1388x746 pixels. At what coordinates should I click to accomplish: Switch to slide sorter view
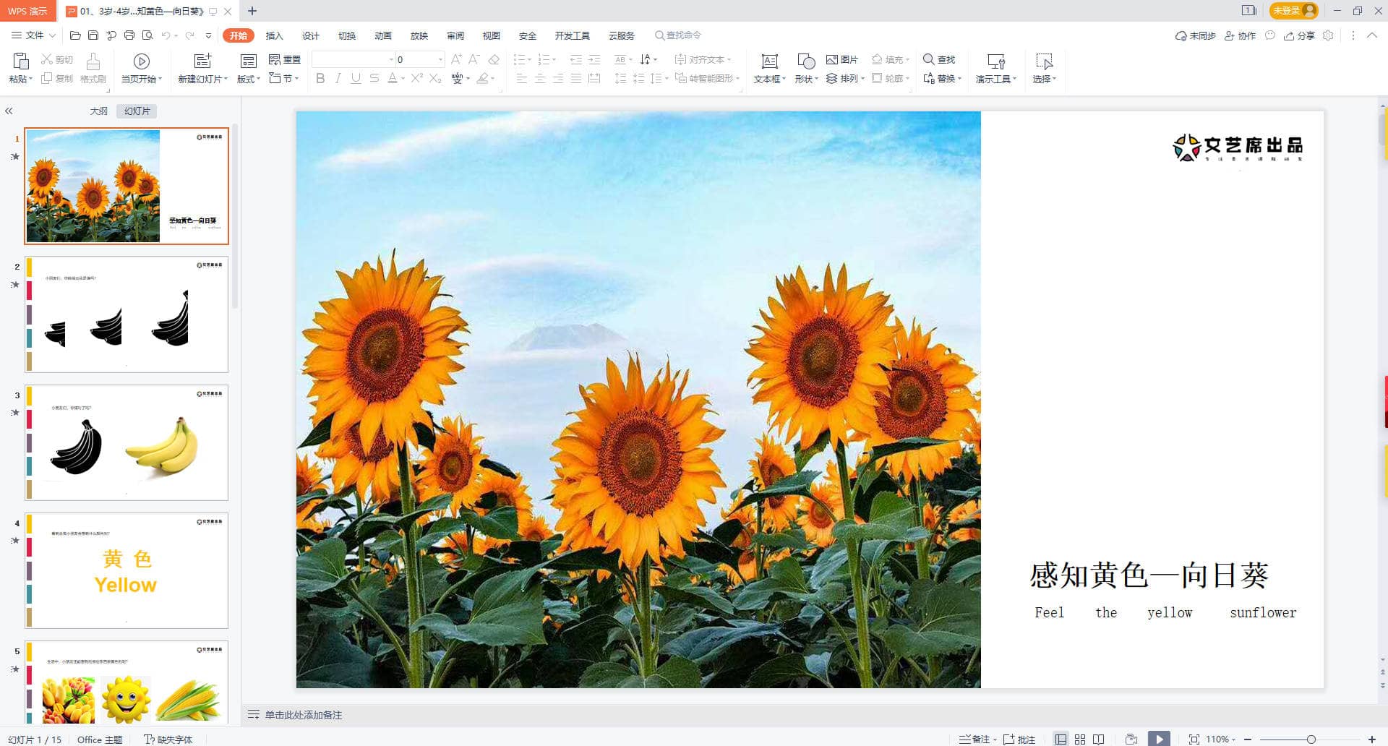coord(1080,739)
